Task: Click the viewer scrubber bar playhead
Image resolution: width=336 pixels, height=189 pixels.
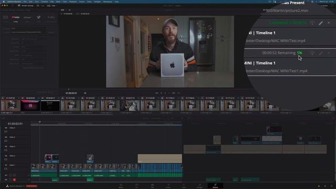Action: (x=69, y=89)
